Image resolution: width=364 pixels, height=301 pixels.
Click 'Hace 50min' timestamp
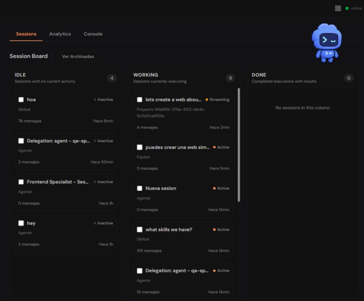[x=102, y=162]
